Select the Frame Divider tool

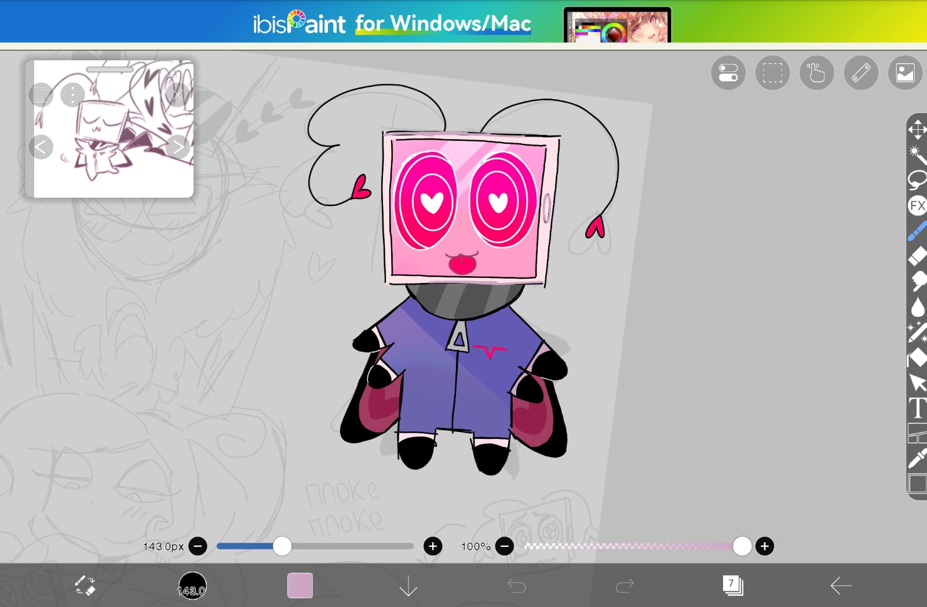tap(917, 434)
